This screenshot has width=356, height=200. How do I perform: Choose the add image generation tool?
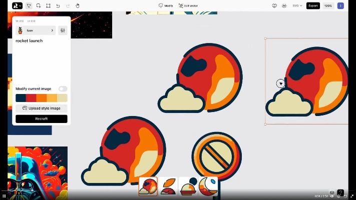click(x=39, y=5)
